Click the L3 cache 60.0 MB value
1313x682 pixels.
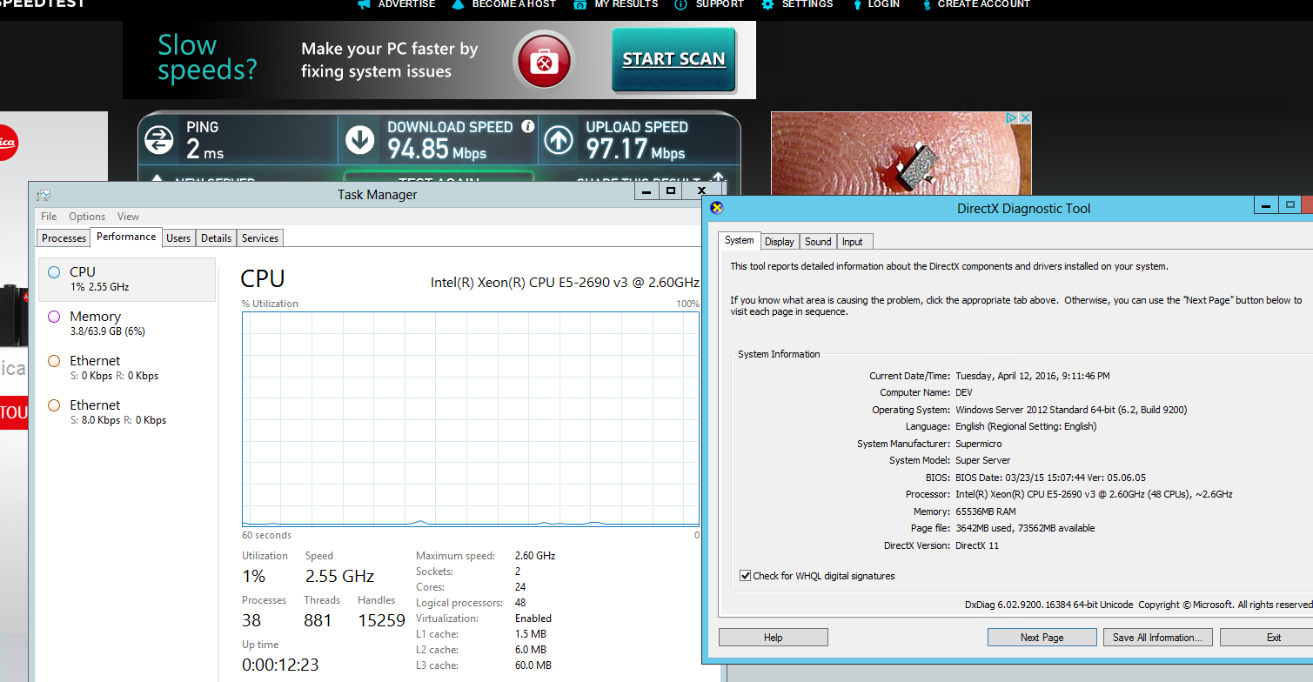pyautogui.click(x=533, y=665)
